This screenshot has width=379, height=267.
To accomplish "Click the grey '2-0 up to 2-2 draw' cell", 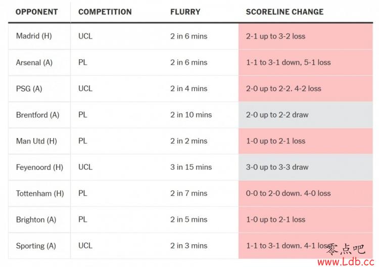I will [x=306, y=115].
